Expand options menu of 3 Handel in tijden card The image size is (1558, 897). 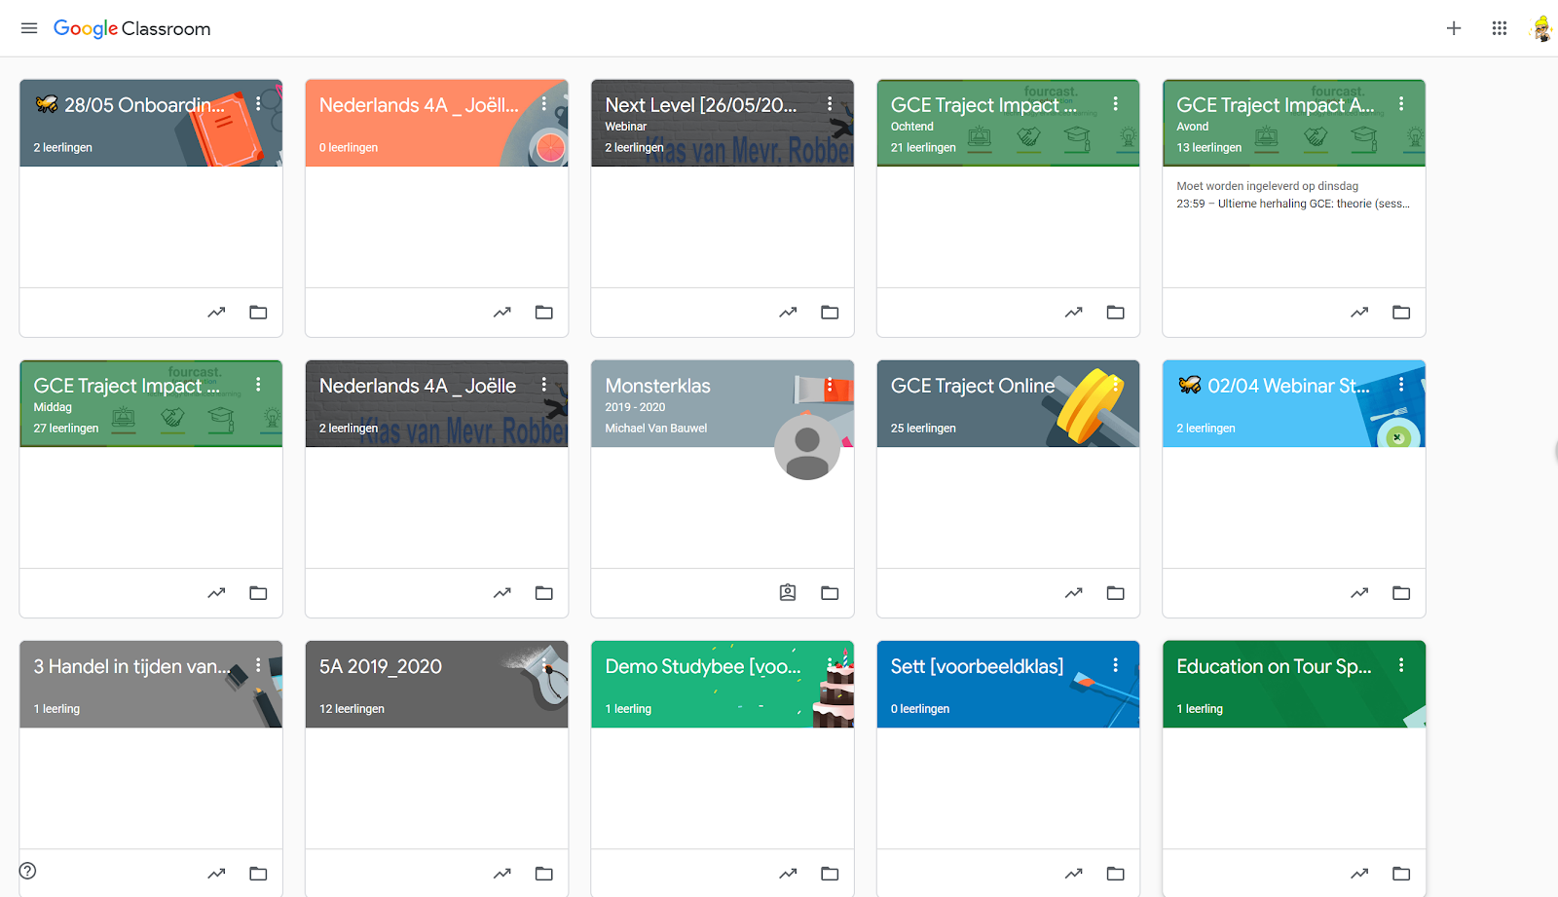258,664
